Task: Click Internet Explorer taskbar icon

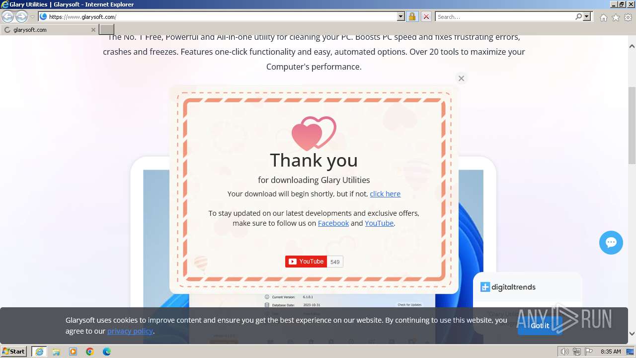Action: pos(39,352)
